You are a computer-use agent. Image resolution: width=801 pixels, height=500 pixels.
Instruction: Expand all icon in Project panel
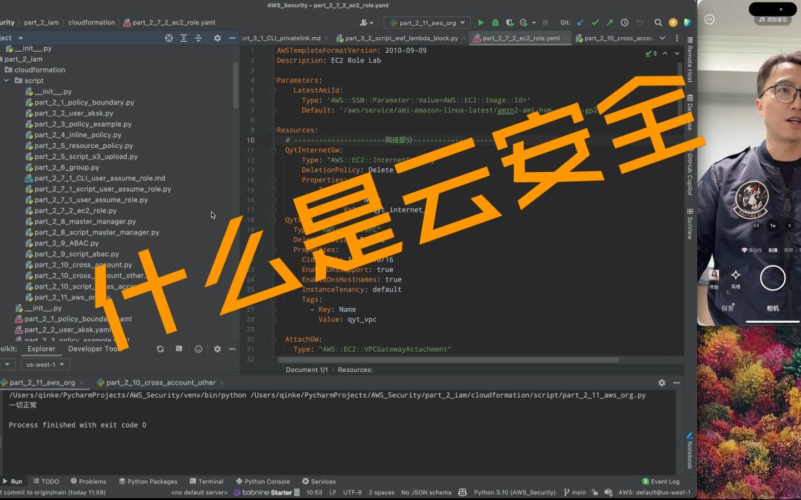[183, 38]
